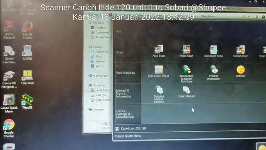Open Product Information icon

(x=214, y=72)
